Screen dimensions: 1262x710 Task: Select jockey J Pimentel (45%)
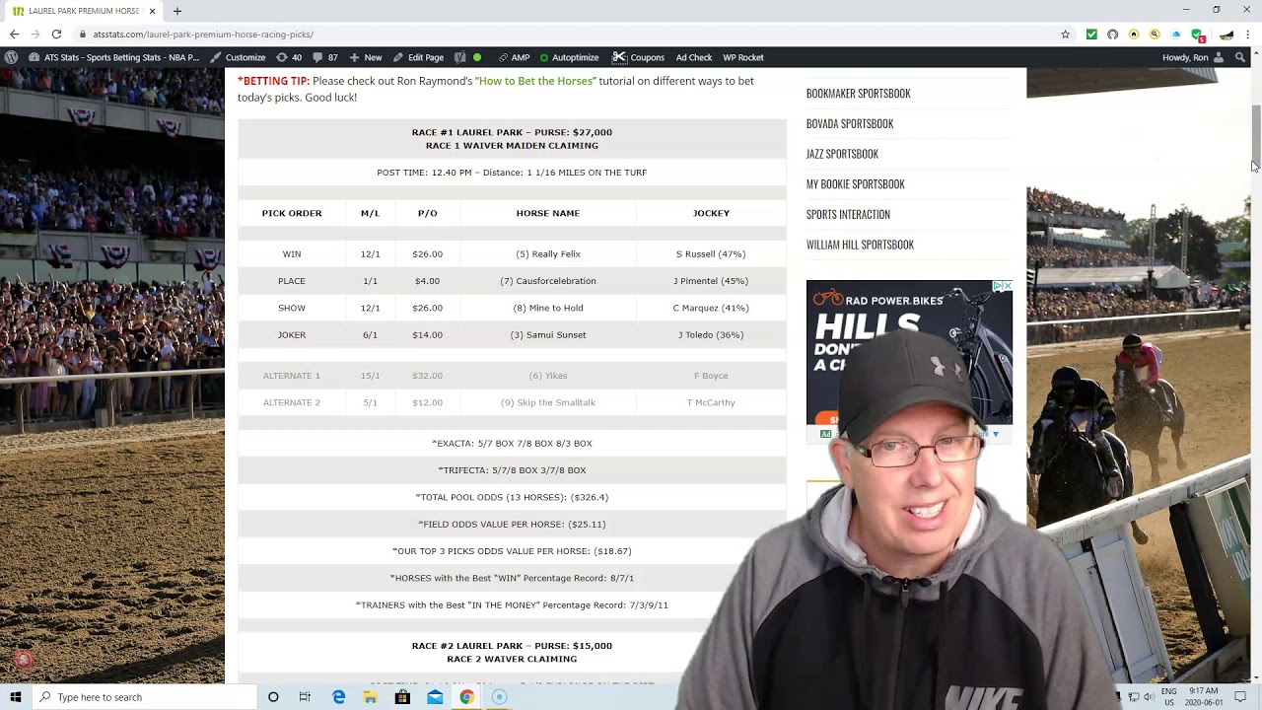[711, 281]
